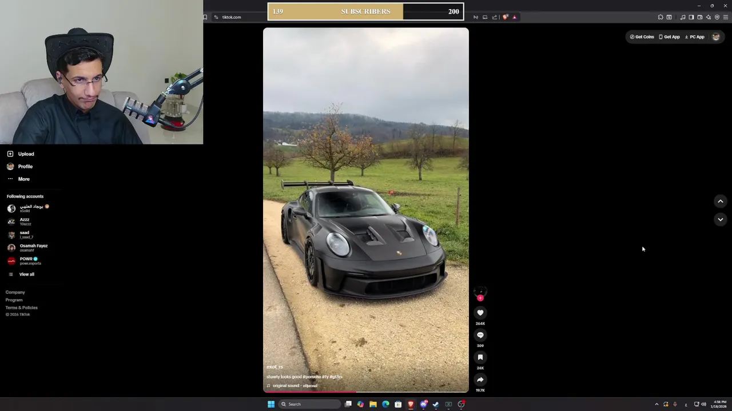Open the POWR esports following account

coord(24,261)
